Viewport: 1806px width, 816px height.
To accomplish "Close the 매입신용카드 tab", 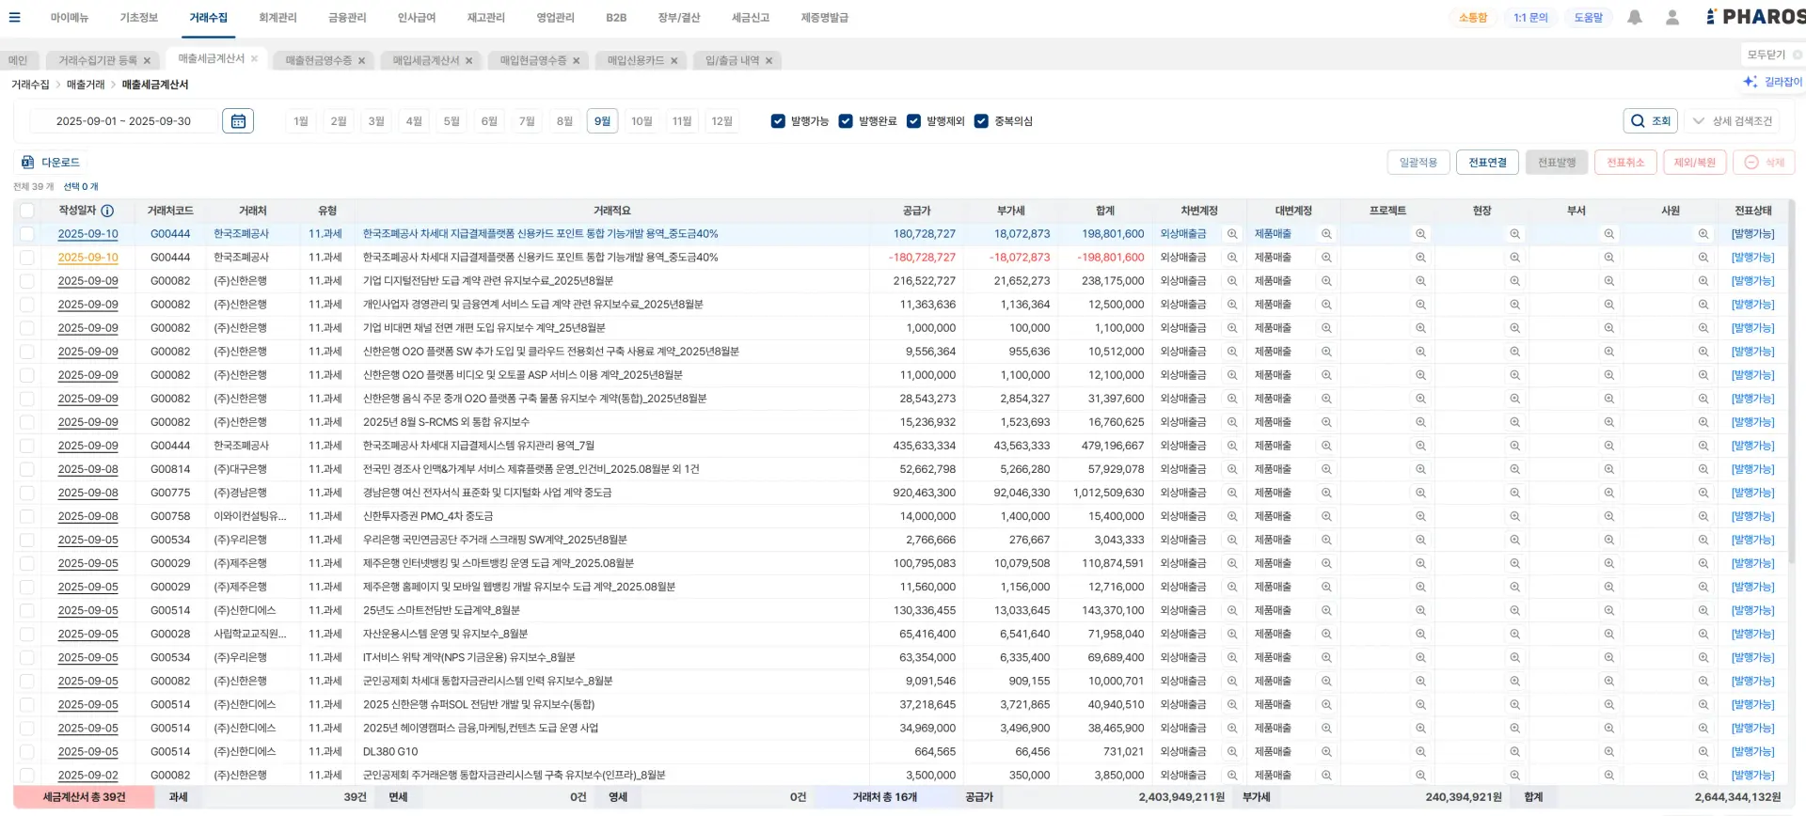I will [673, 61].
